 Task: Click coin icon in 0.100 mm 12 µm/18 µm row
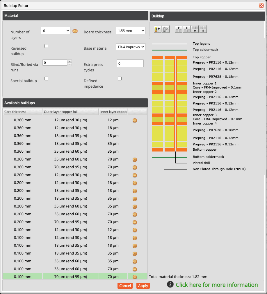pos(135,238)
